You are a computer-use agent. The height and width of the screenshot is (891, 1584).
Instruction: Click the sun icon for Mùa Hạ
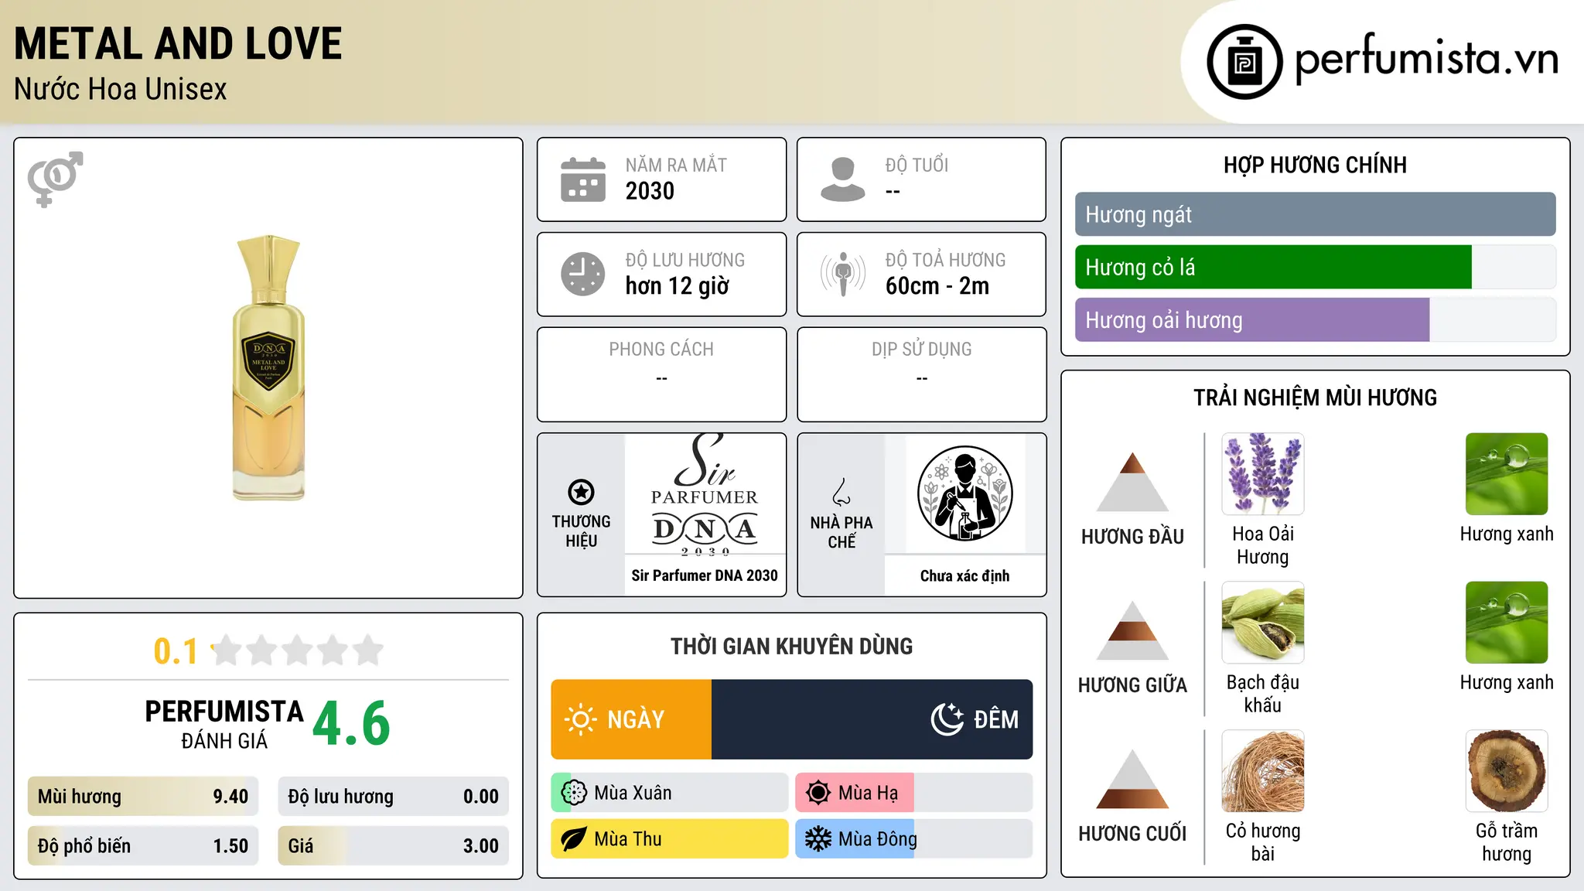tap(818, 793)
